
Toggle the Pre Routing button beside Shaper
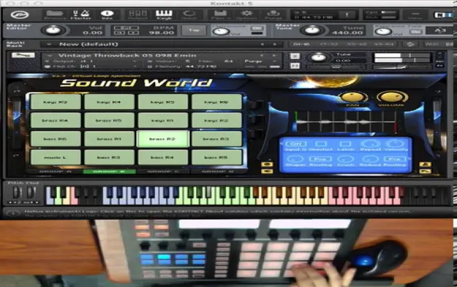coord(320,159)
